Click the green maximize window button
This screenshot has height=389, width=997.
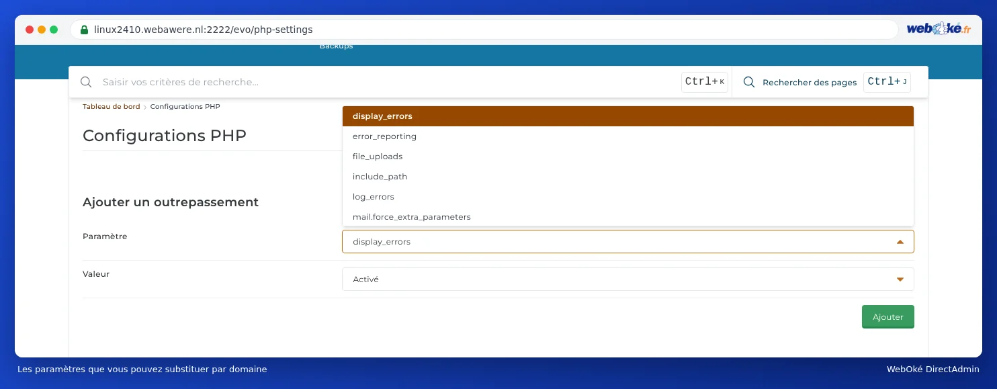pyautogui.click(x=54, y=30)
